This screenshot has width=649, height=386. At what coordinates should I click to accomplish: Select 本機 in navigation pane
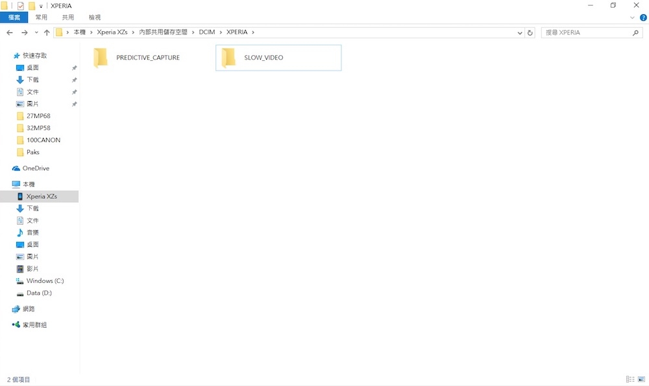[x=29, y=184]
